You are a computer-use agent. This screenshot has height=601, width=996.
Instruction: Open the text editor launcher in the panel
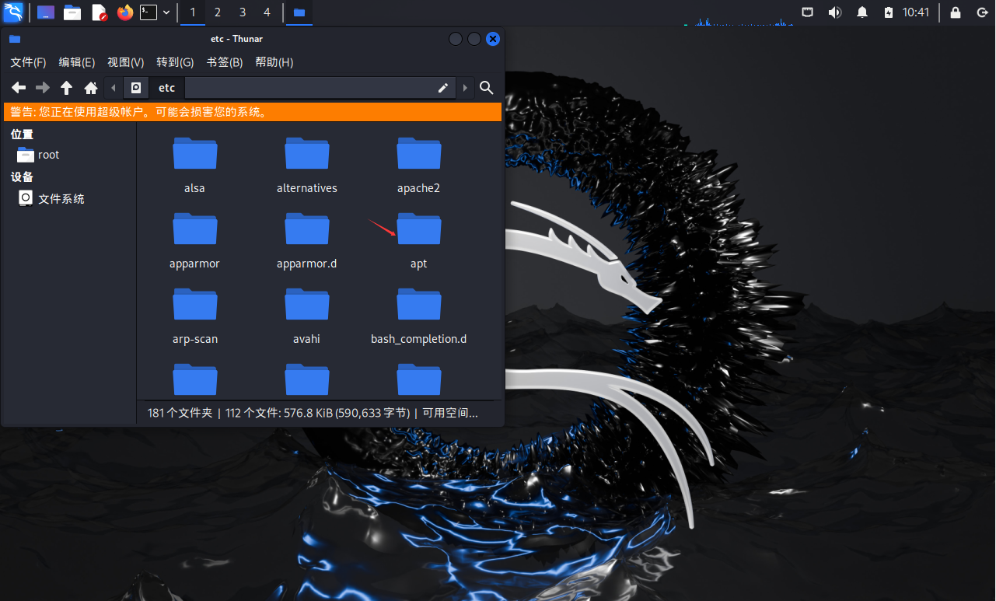pyautogui.click(x=99, y=12)
